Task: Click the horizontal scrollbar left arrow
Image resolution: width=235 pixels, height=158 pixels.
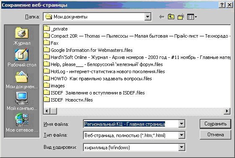Action: tap(46, 111)
